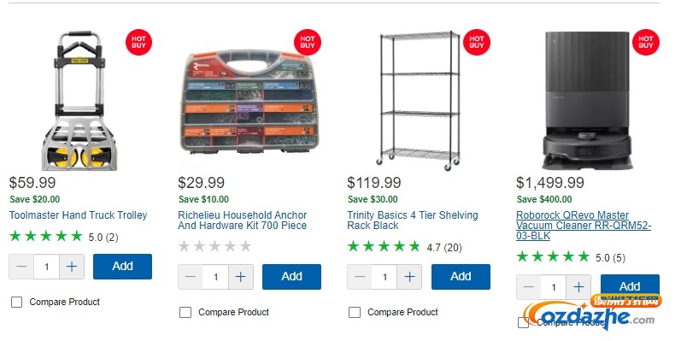The width and height of the screenshot is (681, 341).
Task: Decrease quantity for Trinity Shelving Rack
Action: coord(359,277)
